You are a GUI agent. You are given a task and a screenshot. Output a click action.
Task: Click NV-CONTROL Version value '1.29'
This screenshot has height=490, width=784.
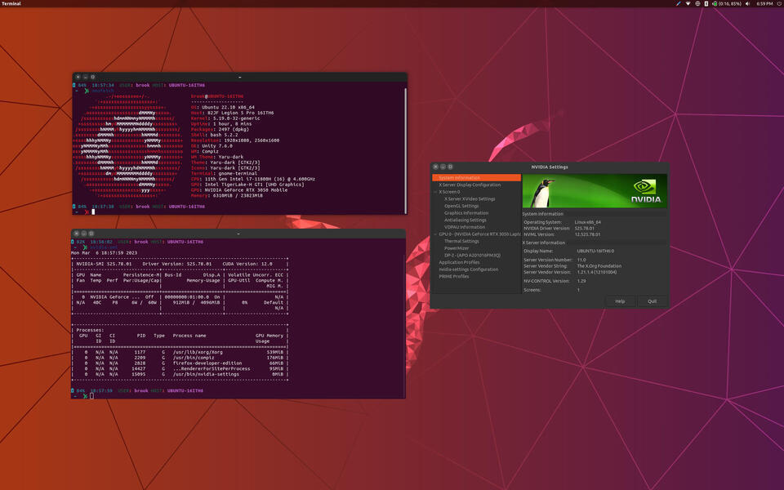pos(581,281)
